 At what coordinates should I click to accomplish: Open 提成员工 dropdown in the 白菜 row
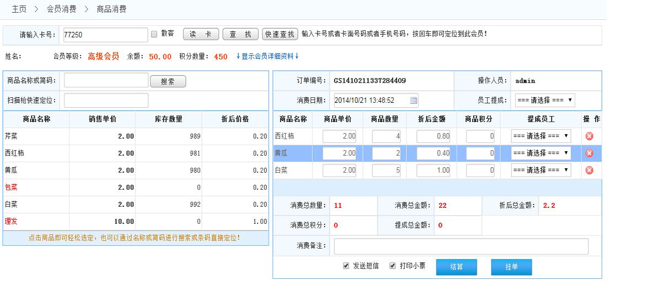pyautogui.click(x=540, y=170)
